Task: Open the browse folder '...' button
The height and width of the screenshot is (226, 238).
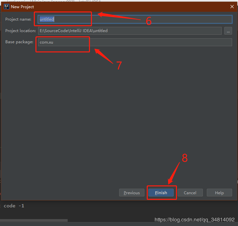Action: (228, 31)
